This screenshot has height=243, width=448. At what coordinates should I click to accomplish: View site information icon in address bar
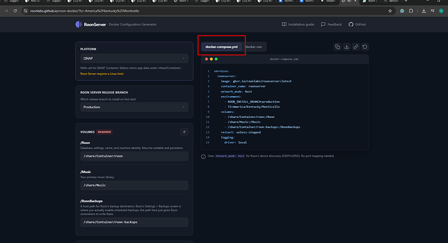pos(25,11)
